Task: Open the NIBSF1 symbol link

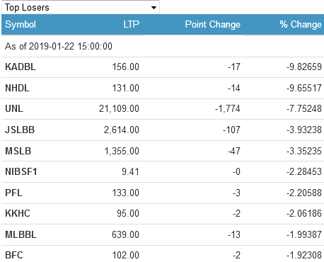Action: [21, 172]
